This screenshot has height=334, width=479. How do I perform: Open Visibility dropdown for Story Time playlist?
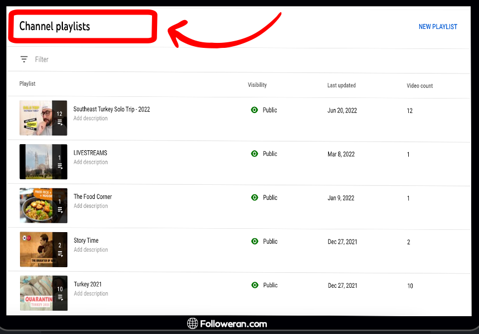click(x=270, y=242)
